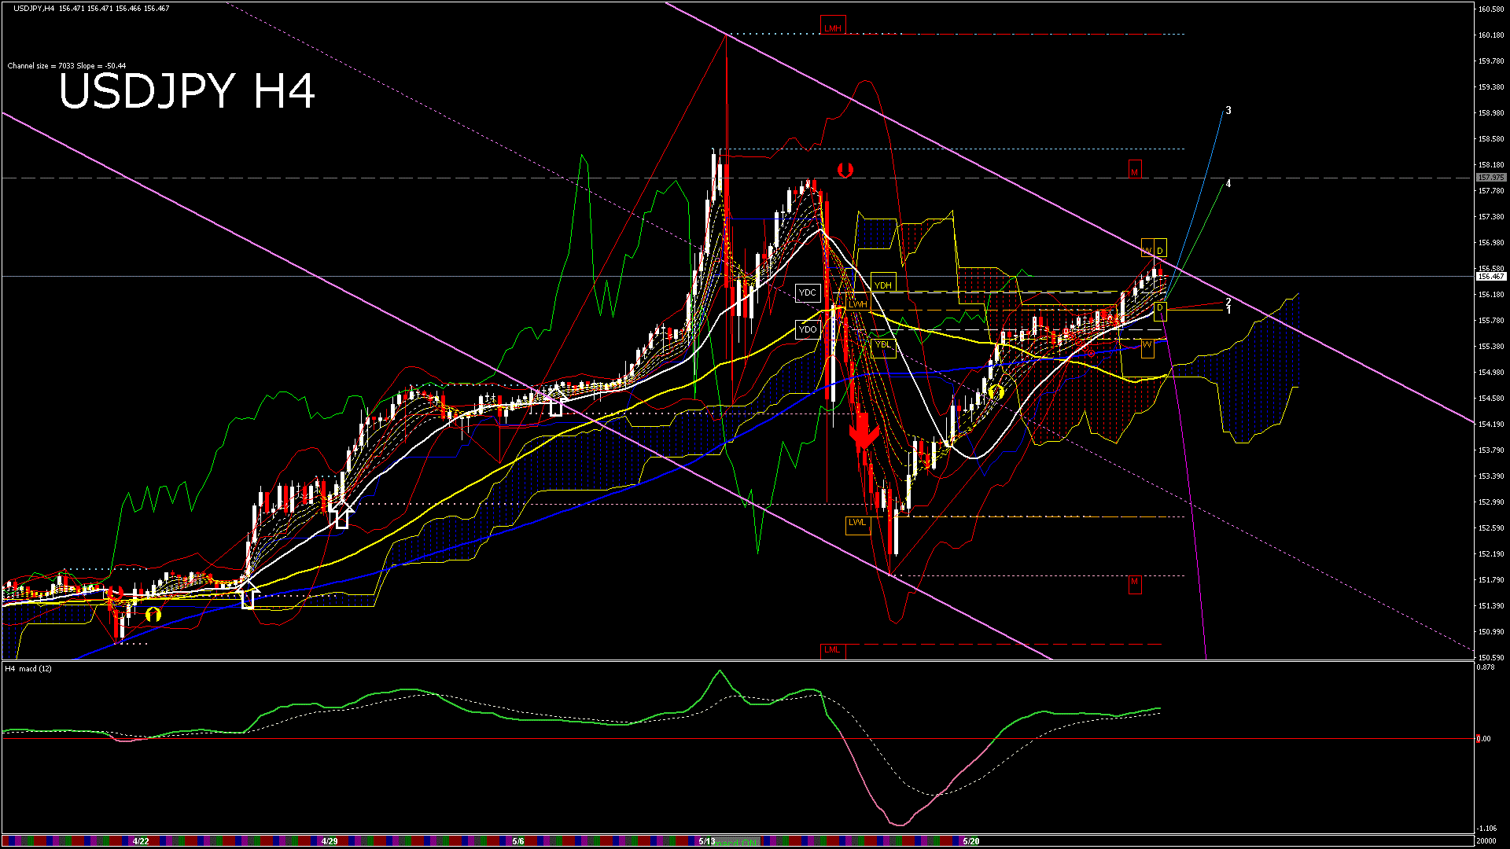Click the red circle sell signal marker near 158.180
1510x849 pixels.
[x=845, y=170]
